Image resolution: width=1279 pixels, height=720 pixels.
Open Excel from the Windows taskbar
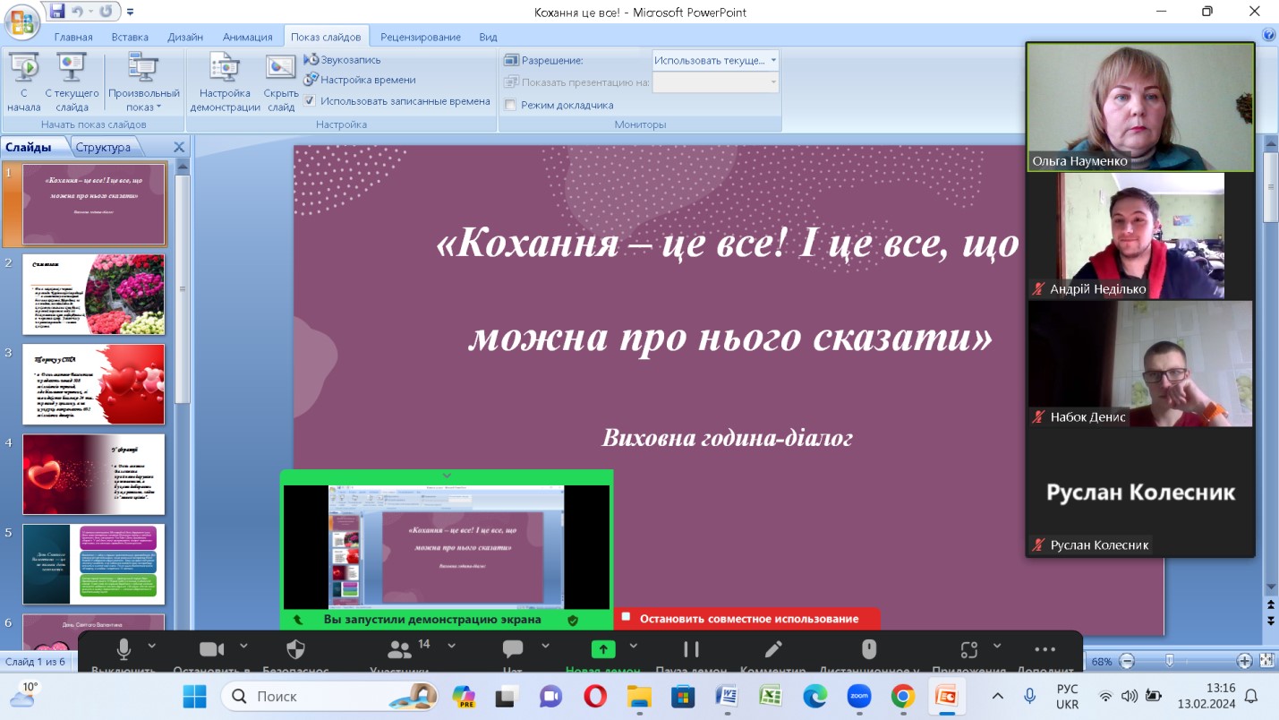click(771, 696)
